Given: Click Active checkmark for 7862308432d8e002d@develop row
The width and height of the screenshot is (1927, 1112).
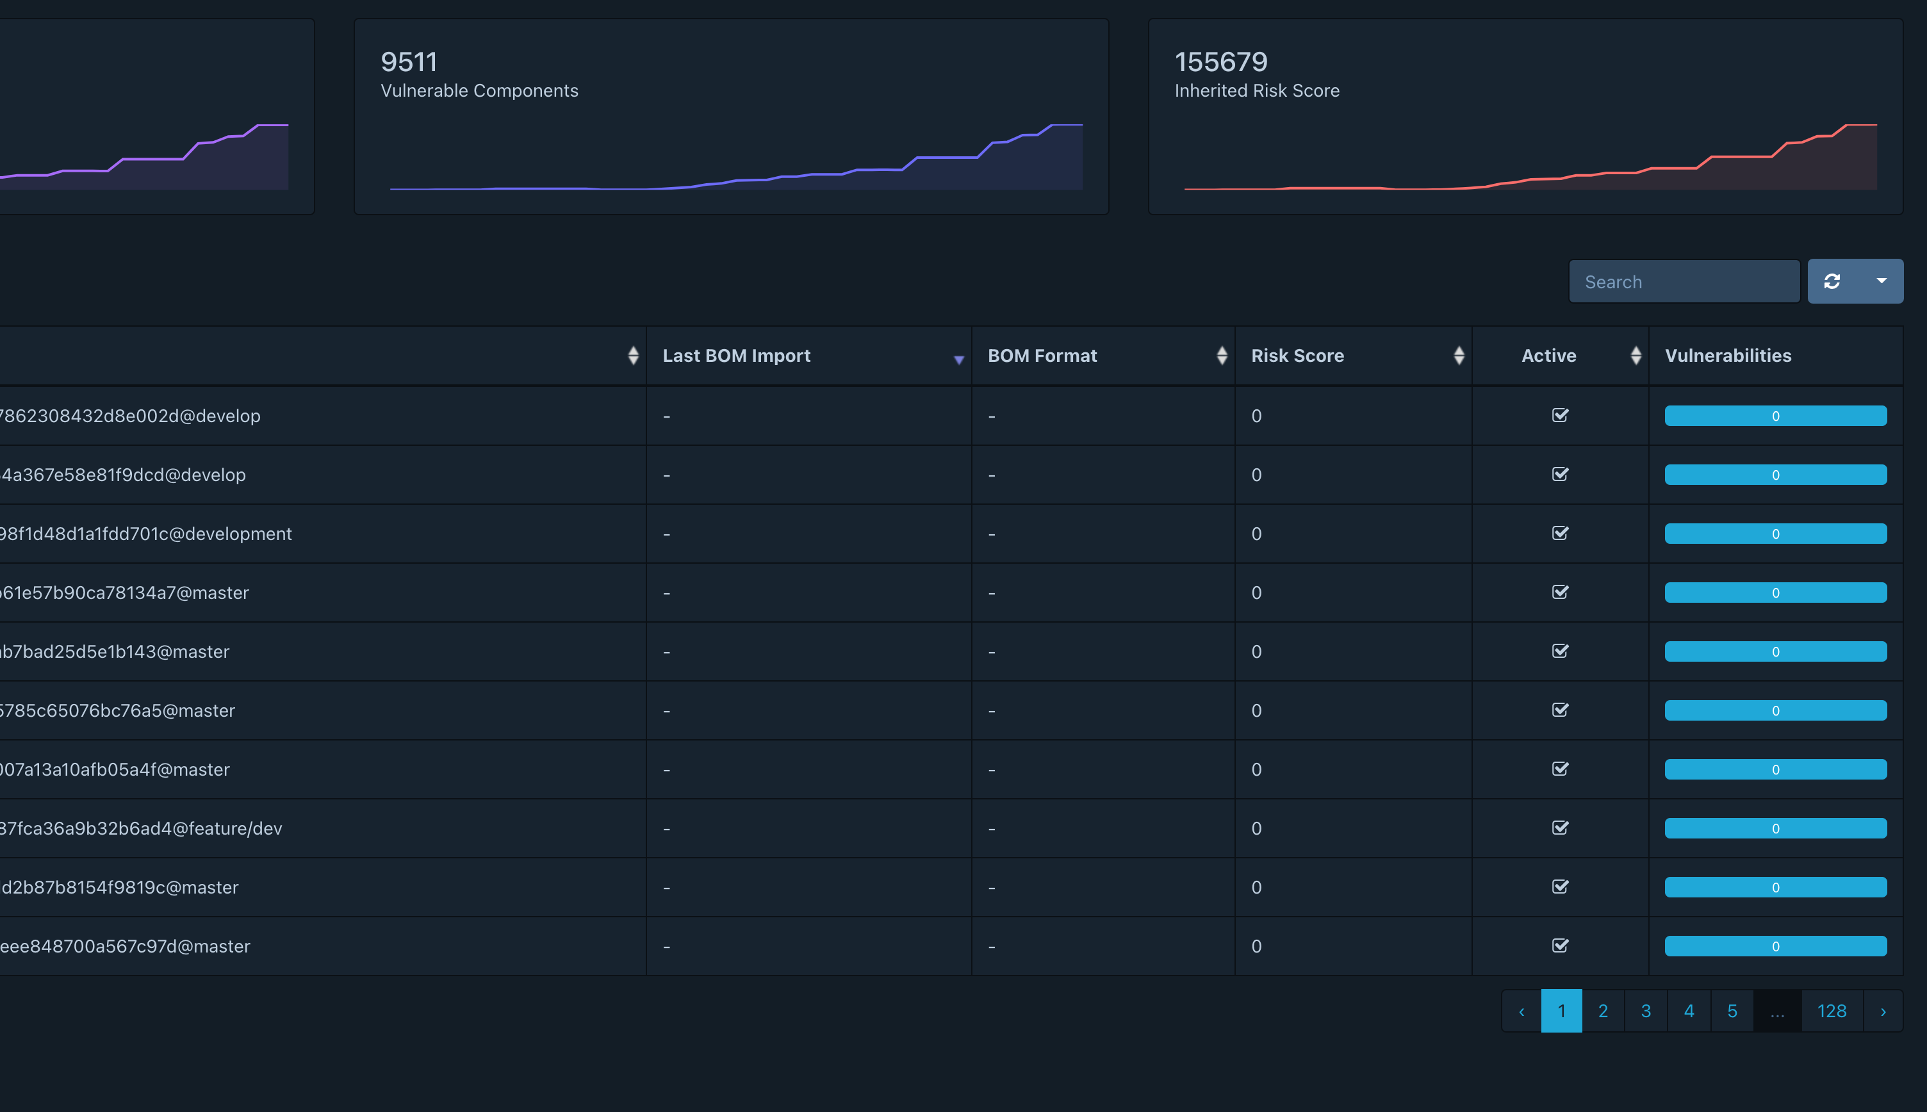Looking at the screenshot, I should 1560,416.
